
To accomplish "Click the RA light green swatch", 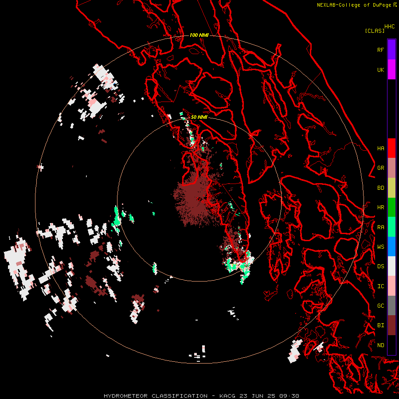I will pos(391,227).
